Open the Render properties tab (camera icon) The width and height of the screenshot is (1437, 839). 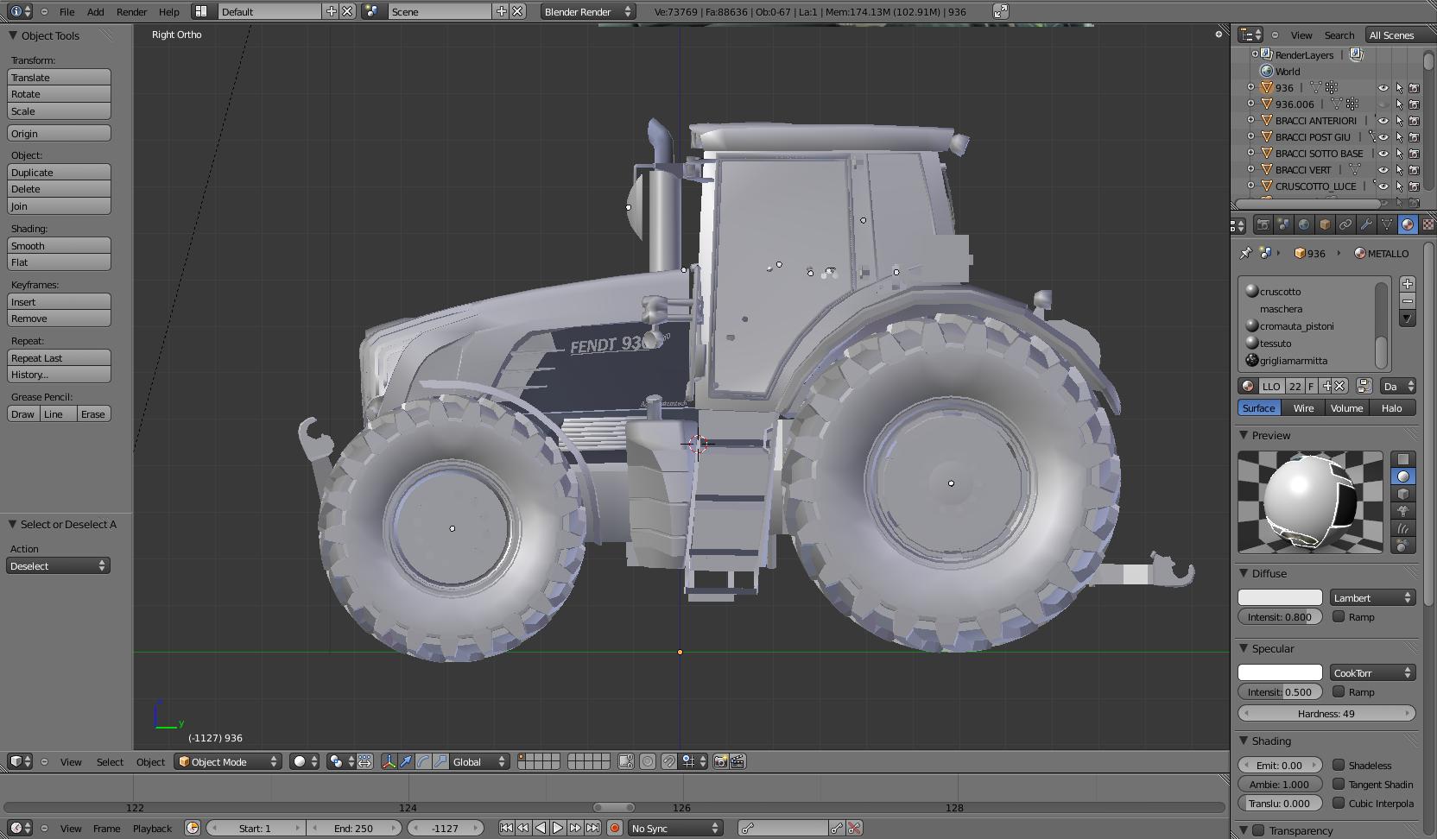pos(1263,224)
